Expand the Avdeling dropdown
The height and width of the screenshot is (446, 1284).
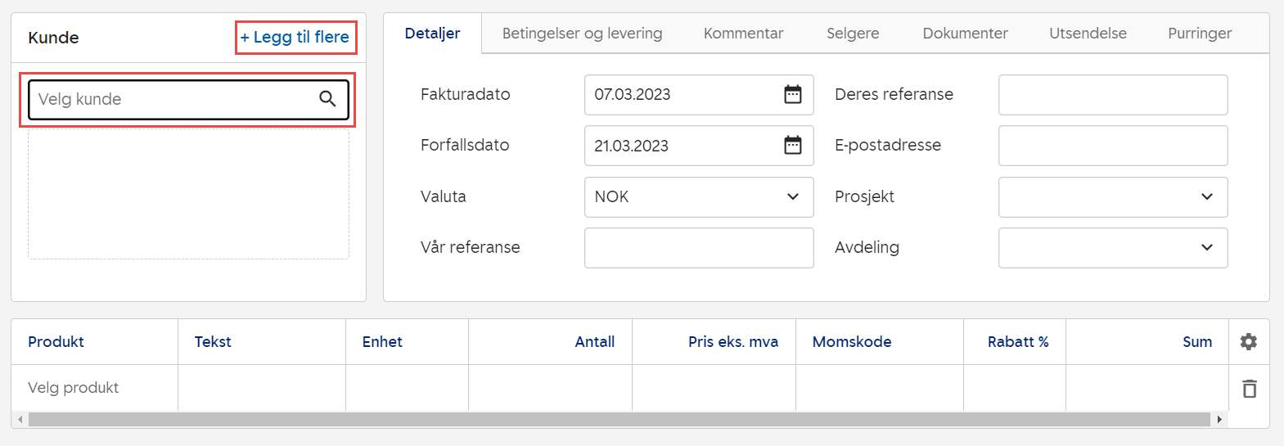click(x=1206, y=248)
